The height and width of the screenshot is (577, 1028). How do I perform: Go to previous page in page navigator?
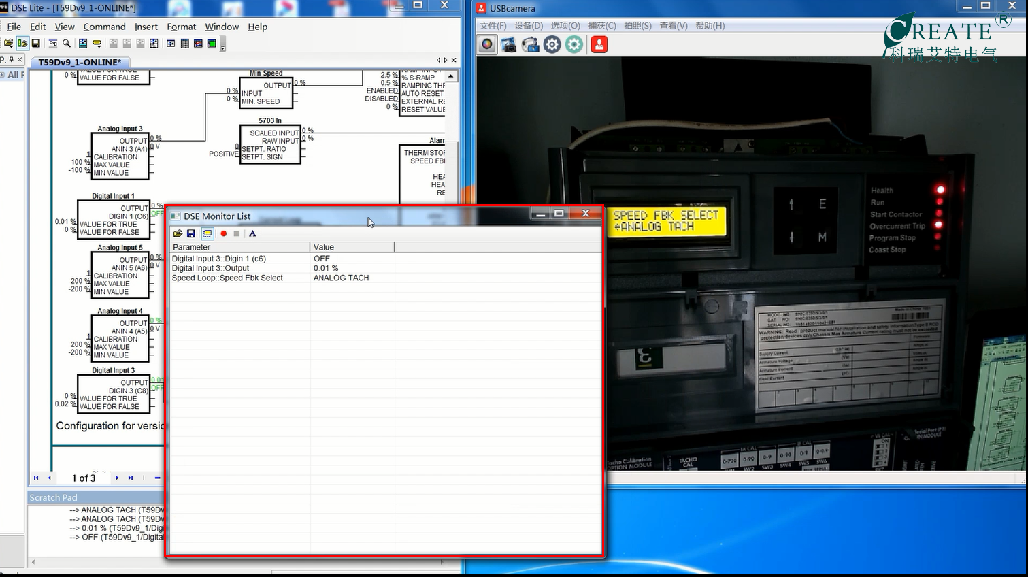pyautogui.click(x=49, y=478)
